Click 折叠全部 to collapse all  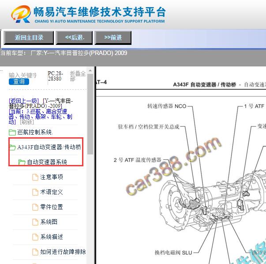click(x=78, y=76)
